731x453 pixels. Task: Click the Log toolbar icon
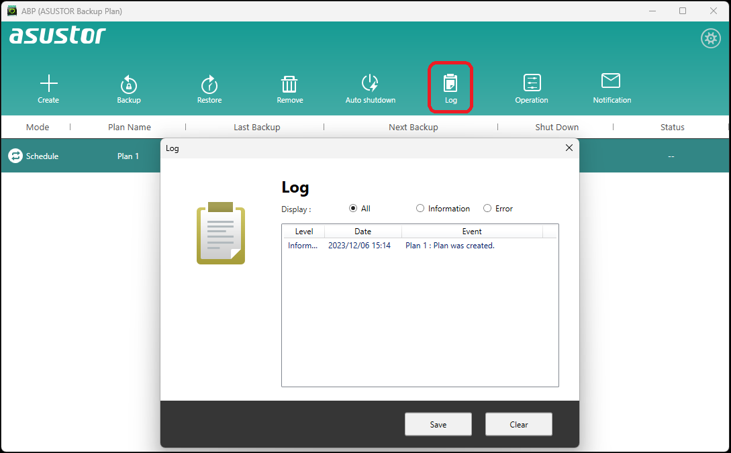[450, 84]
